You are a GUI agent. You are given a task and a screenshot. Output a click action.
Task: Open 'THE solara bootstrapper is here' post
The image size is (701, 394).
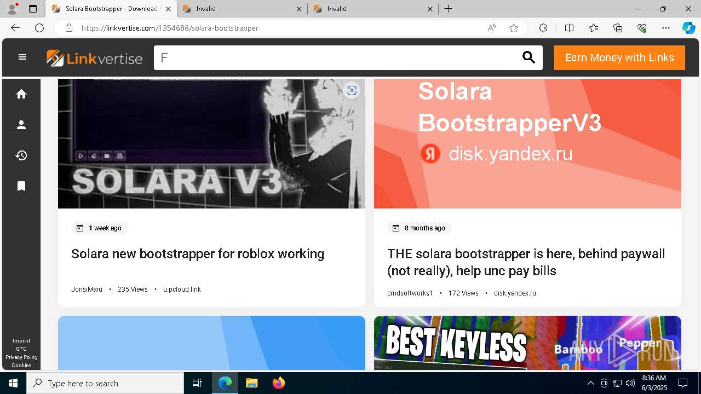tap(526, 262)
